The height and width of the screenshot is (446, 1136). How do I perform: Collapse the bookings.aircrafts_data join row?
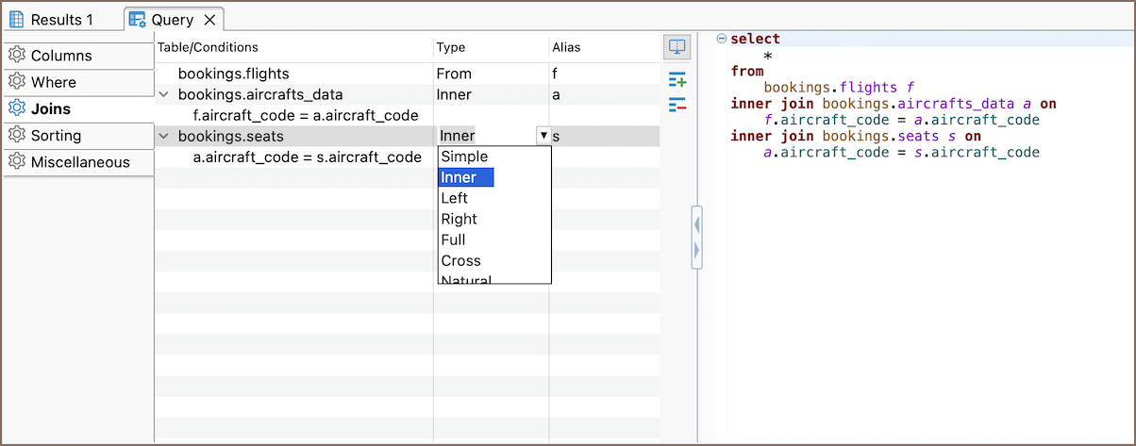165,94
